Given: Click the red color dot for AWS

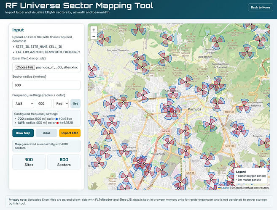Looking at the screenshot, I should [57, 123].
